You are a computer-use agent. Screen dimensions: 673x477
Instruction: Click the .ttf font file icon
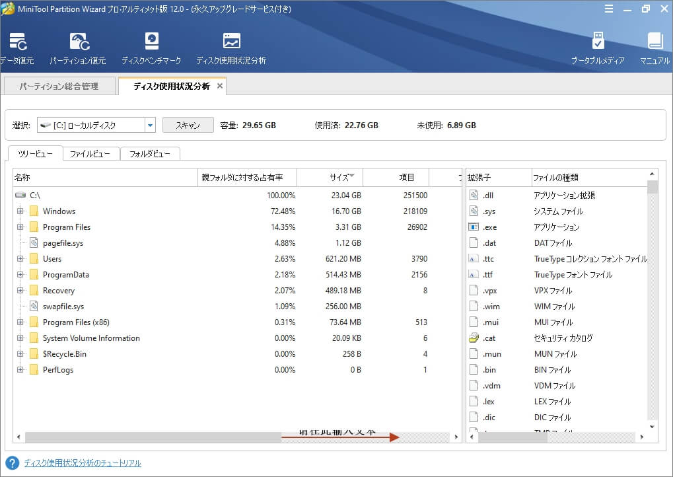click(474, 274)
